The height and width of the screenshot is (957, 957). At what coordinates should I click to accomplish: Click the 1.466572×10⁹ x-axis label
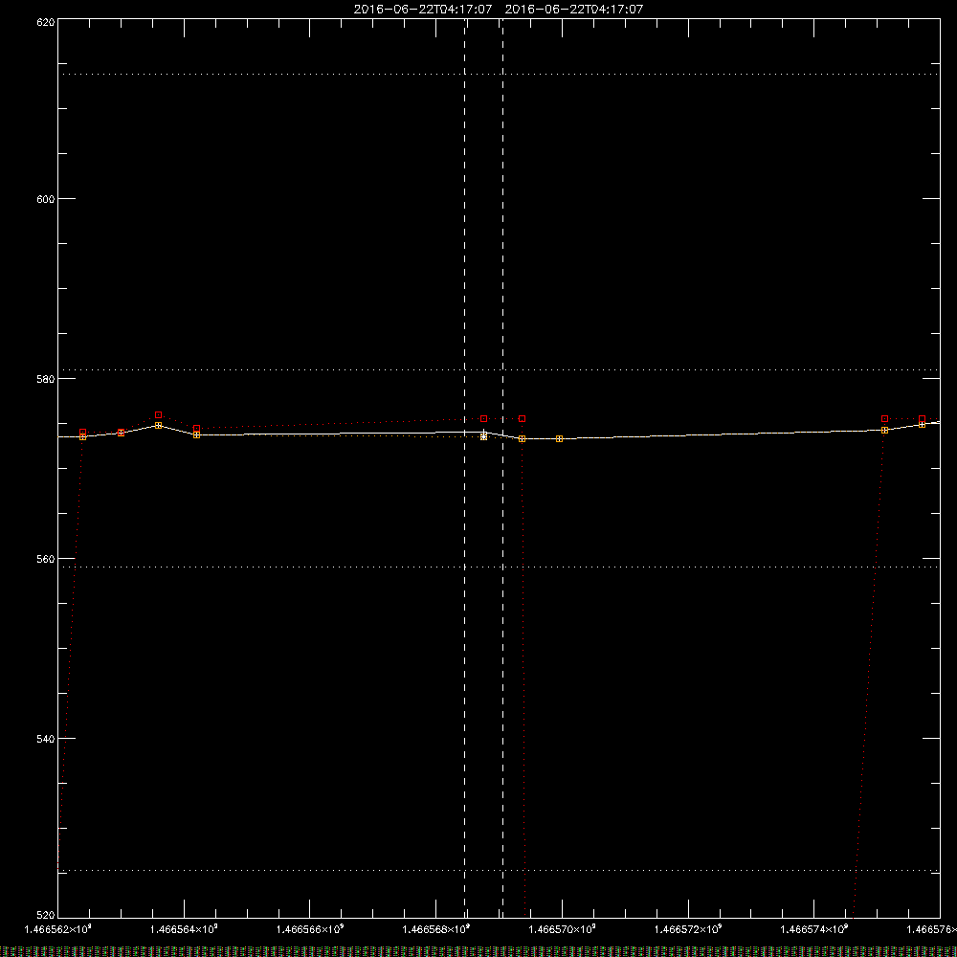coord(688,929)
